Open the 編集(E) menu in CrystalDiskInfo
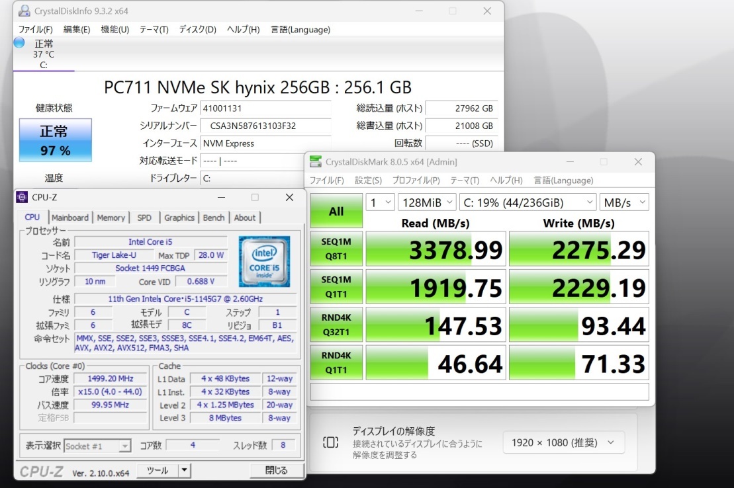 pos(76,30)
